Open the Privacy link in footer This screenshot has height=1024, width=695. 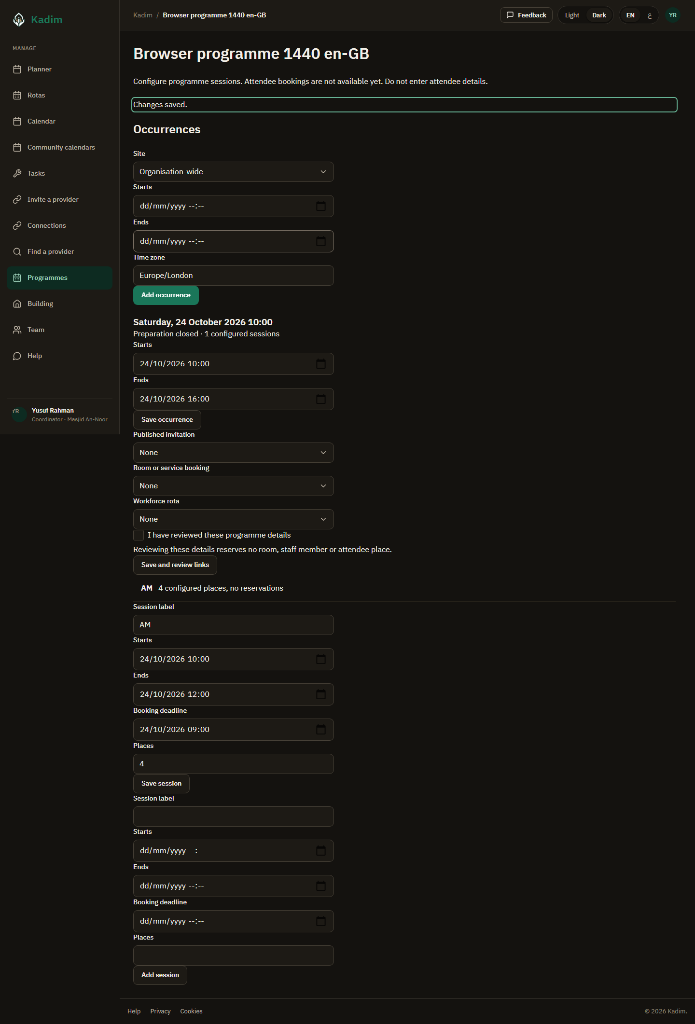(160, 1011)
